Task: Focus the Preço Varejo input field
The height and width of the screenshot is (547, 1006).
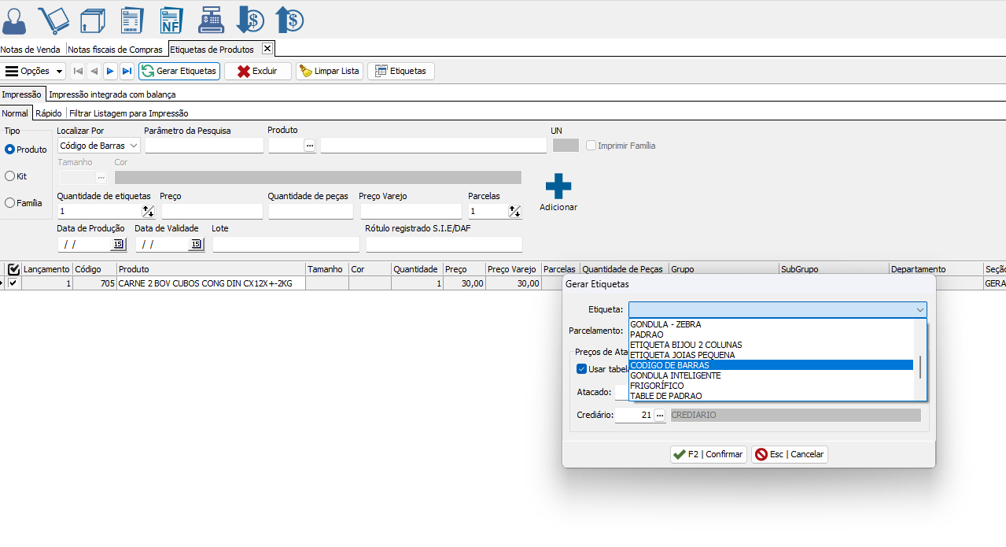Action: pyautogui.click(x=411, y=211)
